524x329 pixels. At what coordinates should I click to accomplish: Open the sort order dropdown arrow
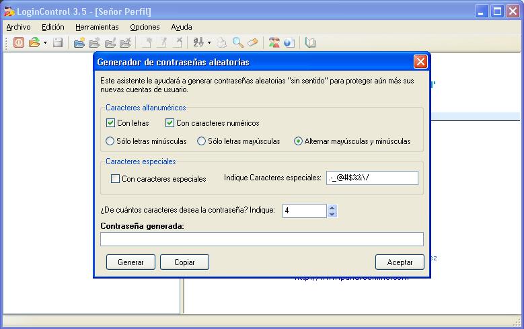[x=209, y=43]
